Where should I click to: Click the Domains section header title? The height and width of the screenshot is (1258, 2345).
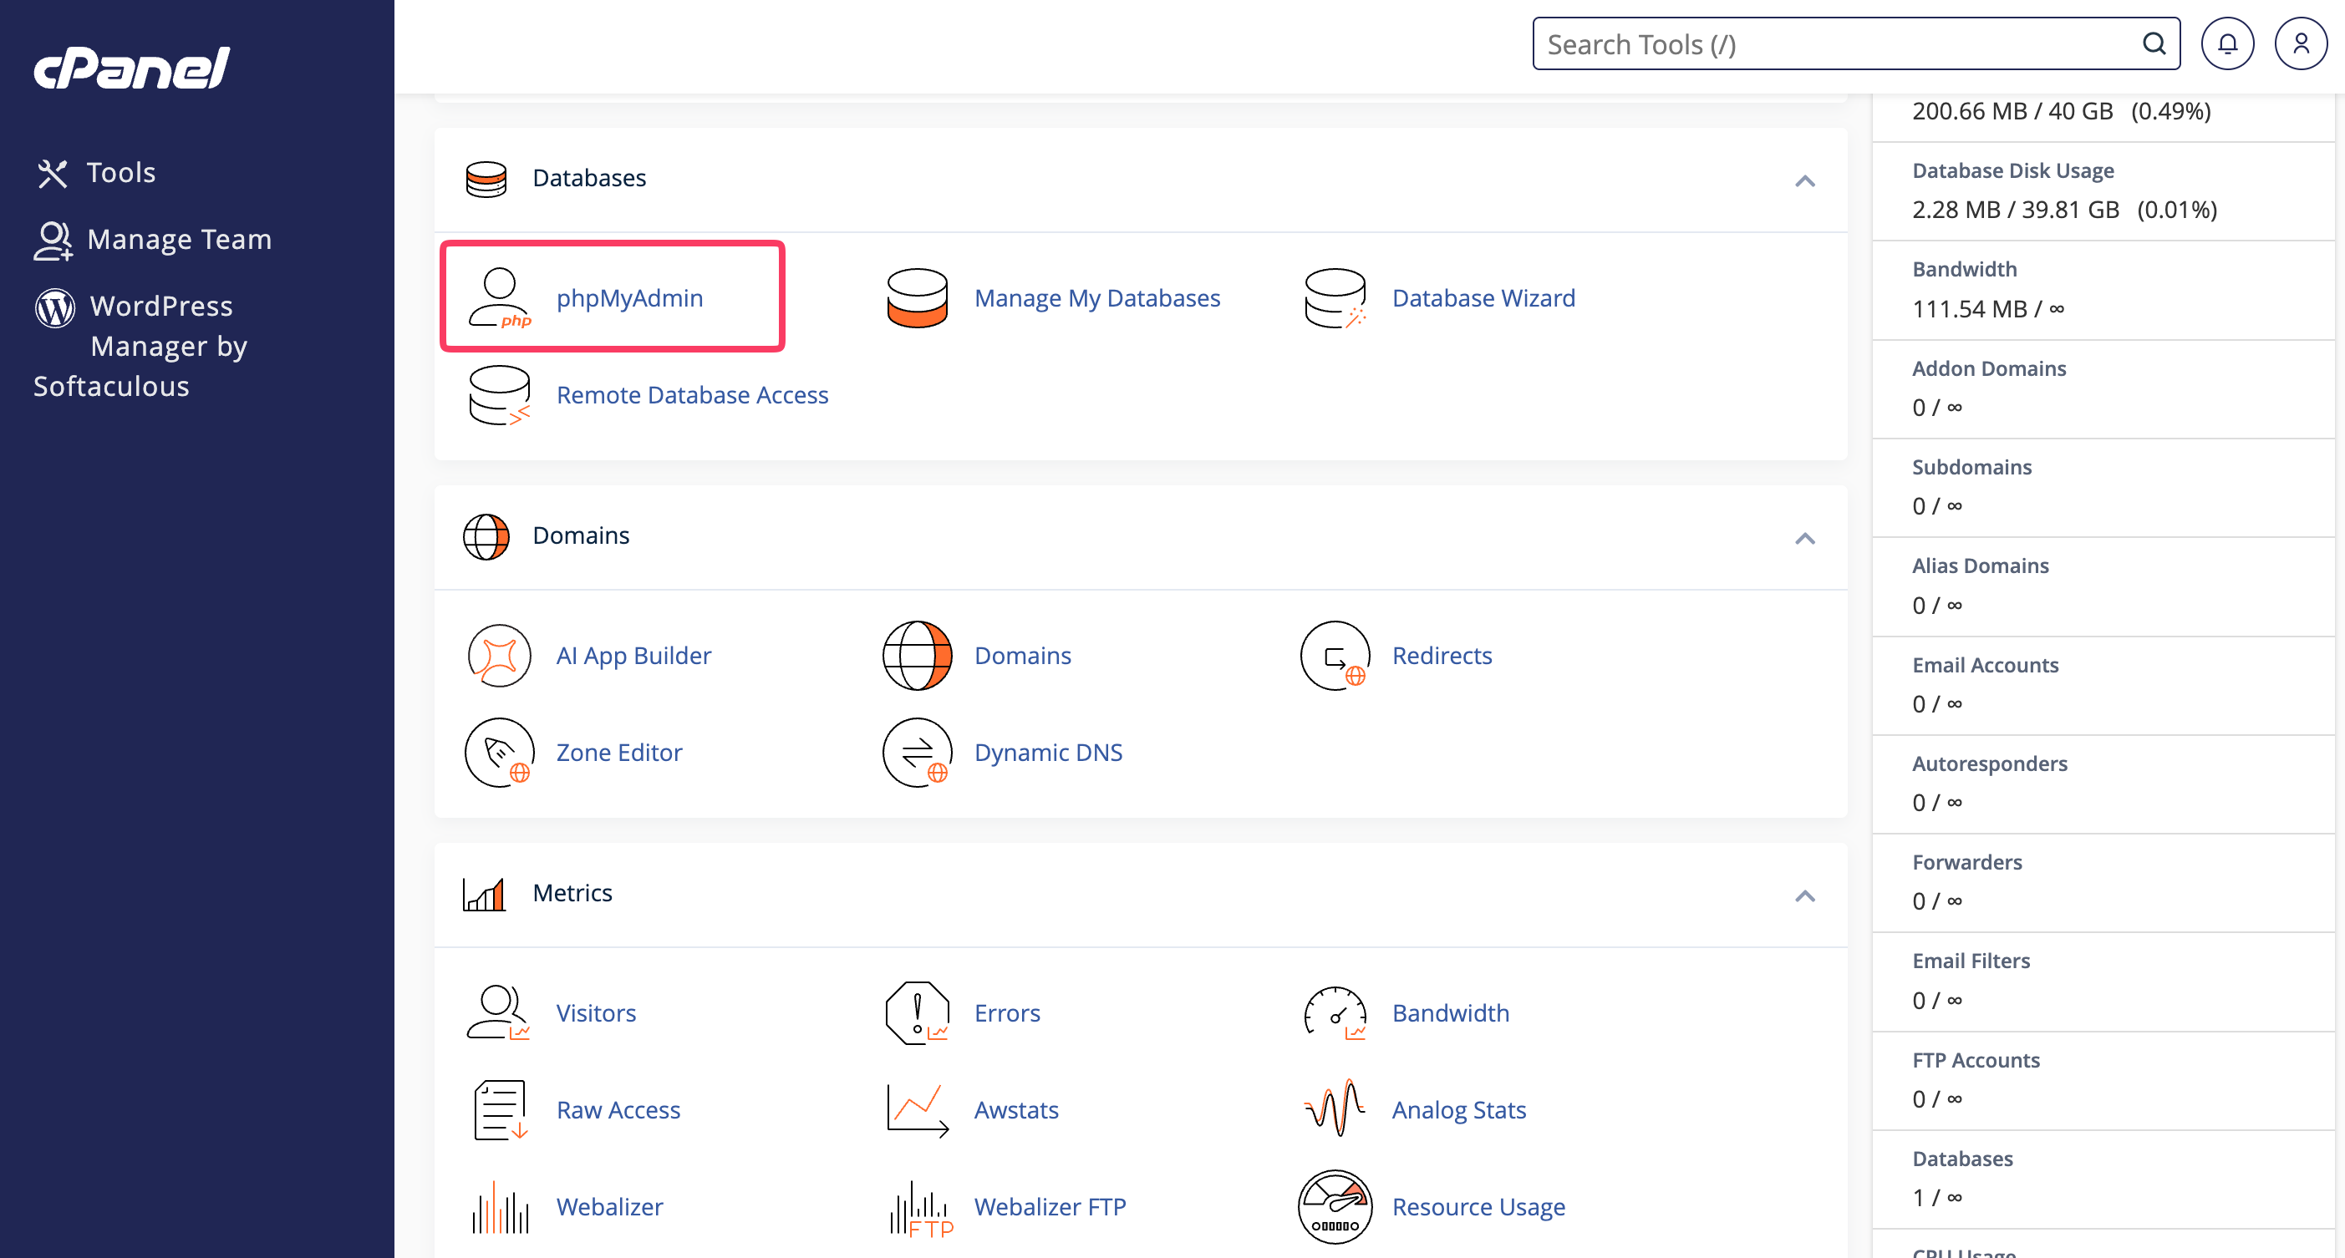click(x=581, y=535)
